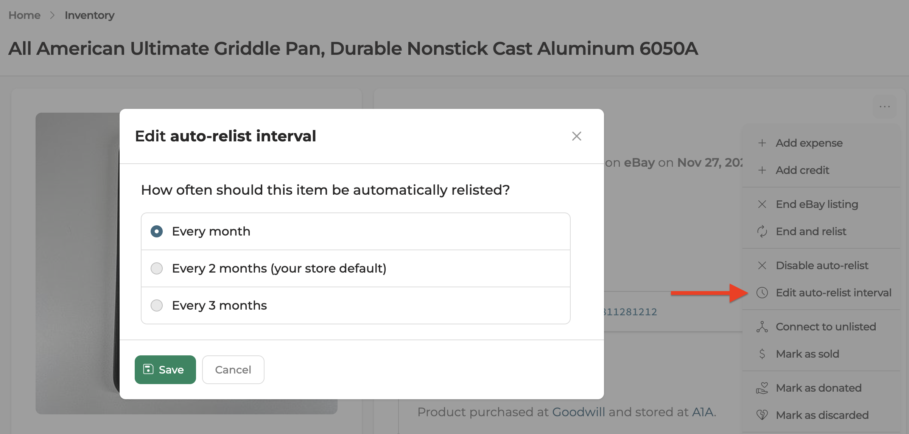Choose Every 2 months store default
This screenshot has width=909, height=434.
[157, 268]
